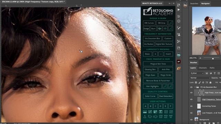
Task: Click the histogram icon below User Actions
Action: pos(145,112)
